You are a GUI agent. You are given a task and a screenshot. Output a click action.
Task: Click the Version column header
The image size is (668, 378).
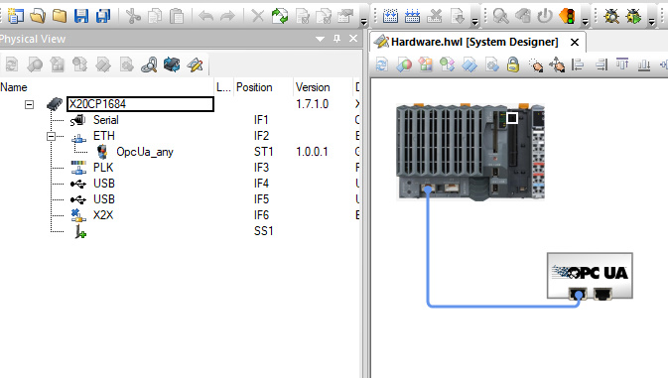point(313,87)
